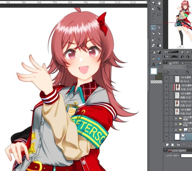Hide the 18% overlay 彩色 のコピー layer

click(166, 103)
